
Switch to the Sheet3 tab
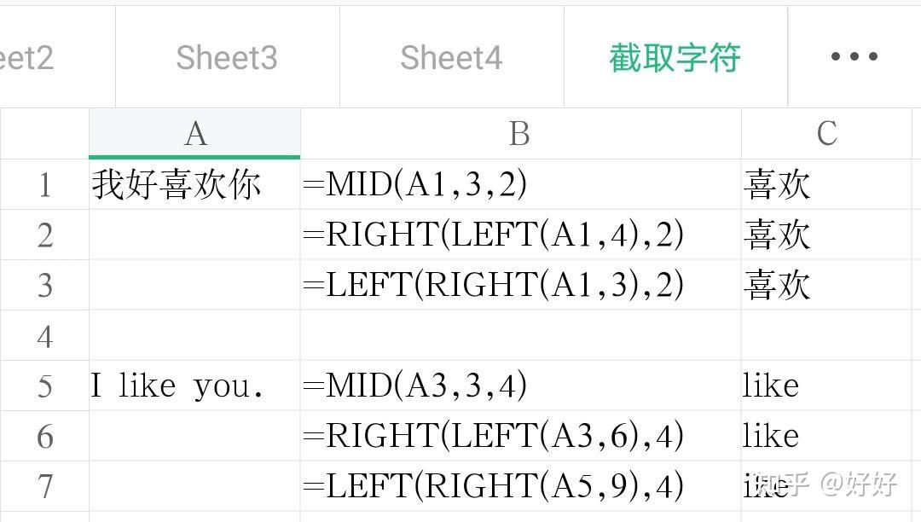tap(226, 55)
